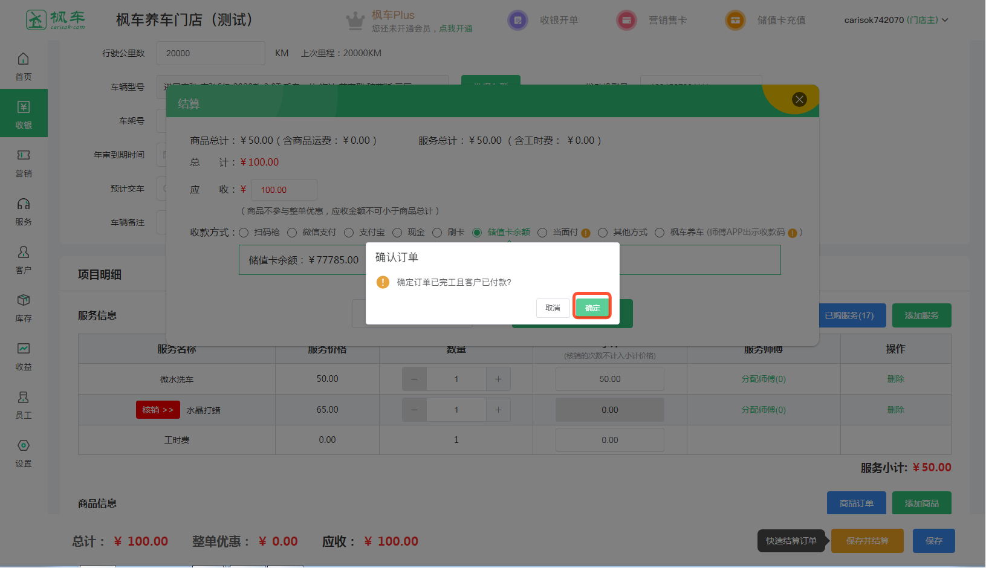Viewport: 986px width, 568px height.
Task: Decrease 水晶打蜡 quantity with minus
Action: [x=414, y=410]
